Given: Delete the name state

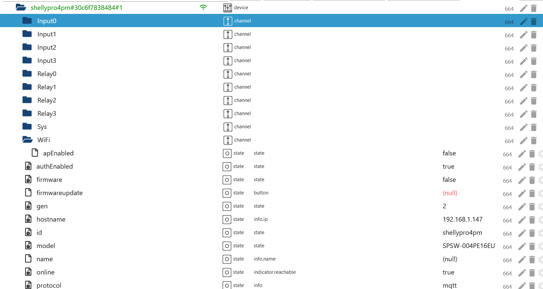Looking at the screenshot, I should coord(532,260).
